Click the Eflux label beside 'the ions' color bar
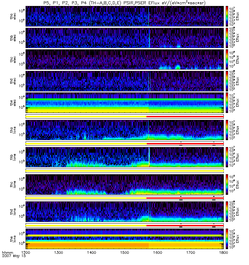This screenshot has width=249, height=265. (237, 239)
